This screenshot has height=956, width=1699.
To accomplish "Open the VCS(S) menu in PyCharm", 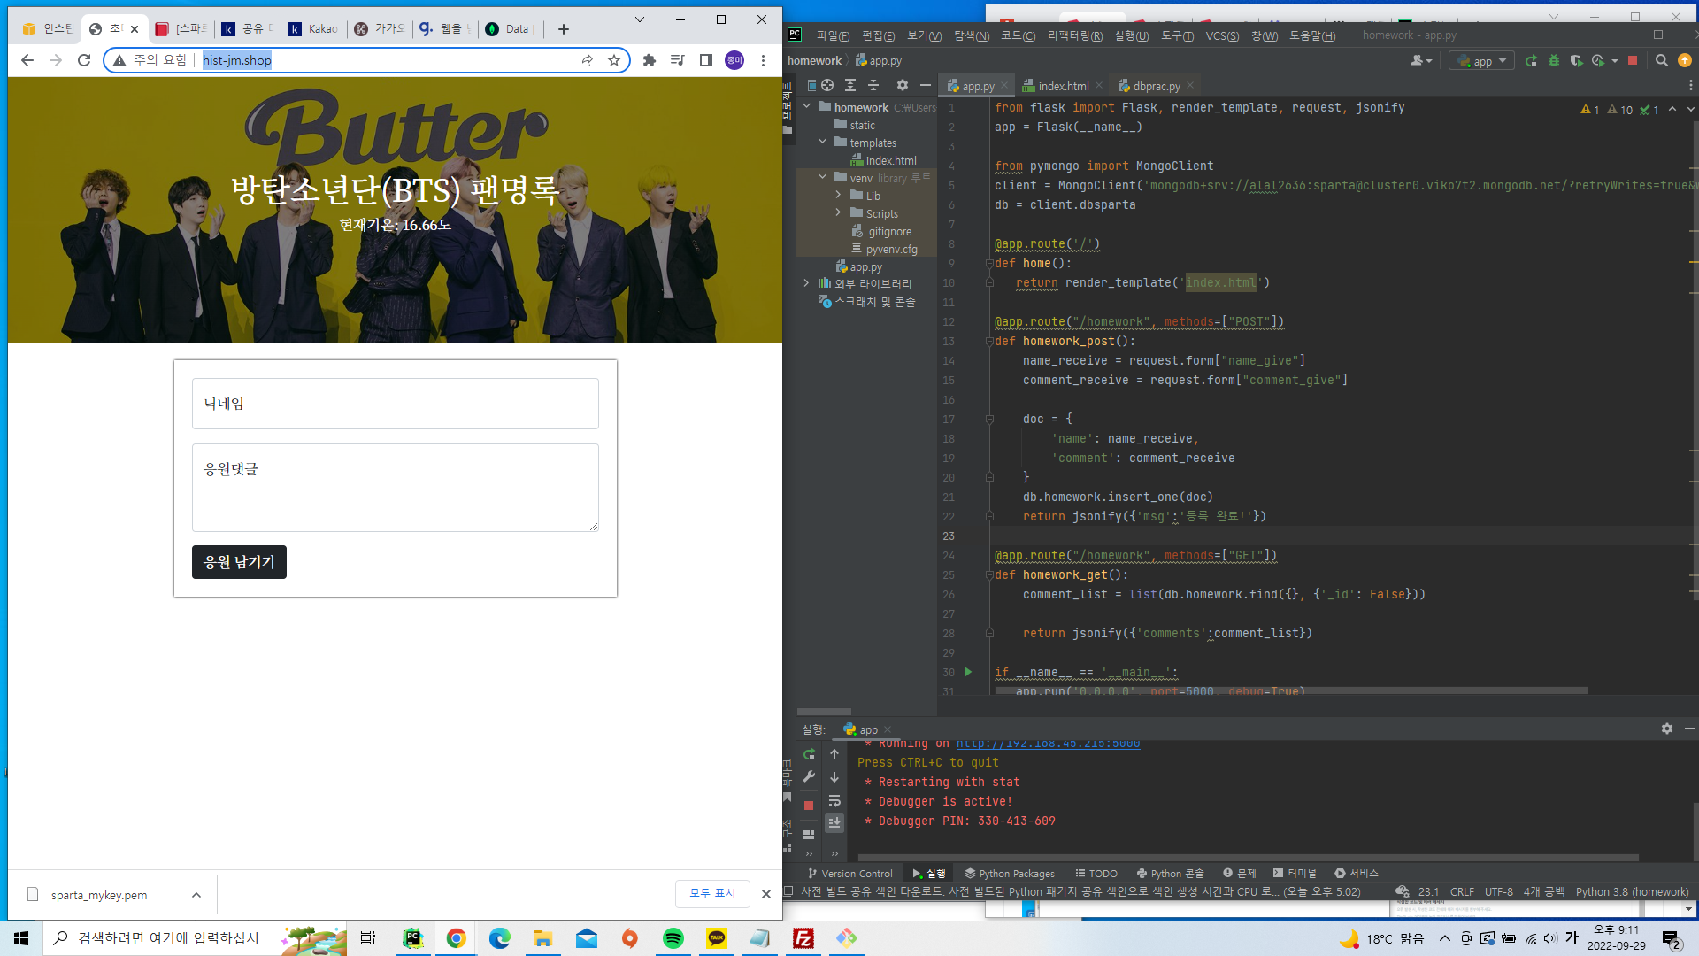I will 1222,35.
